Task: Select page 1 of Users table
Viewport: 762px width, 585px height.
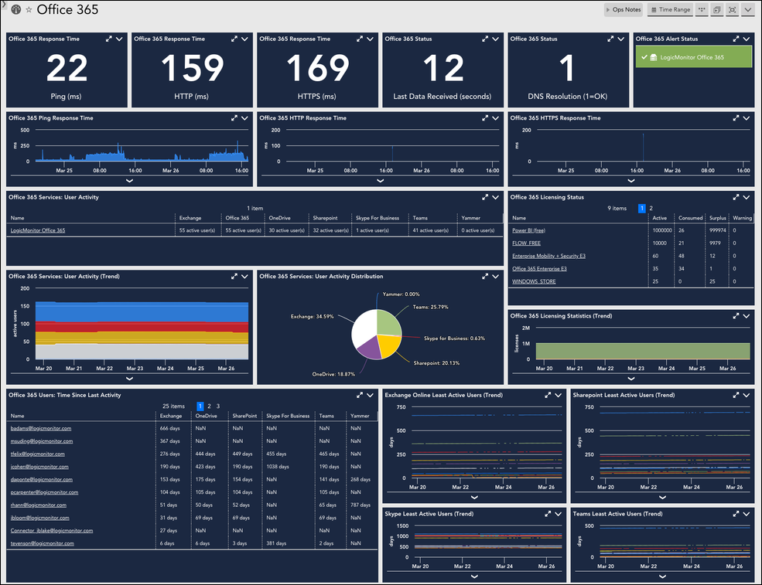Action: [x=200, y=406]
